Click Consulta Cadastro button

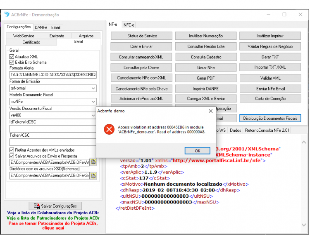click(x=206, y=57)
